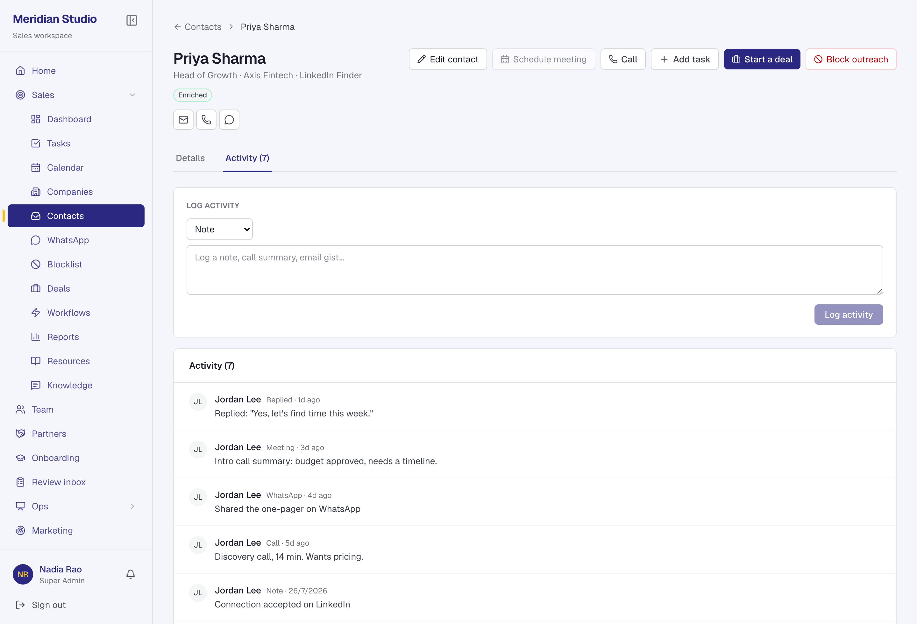Open Tasks from sidebar

(x=76, y=143)
